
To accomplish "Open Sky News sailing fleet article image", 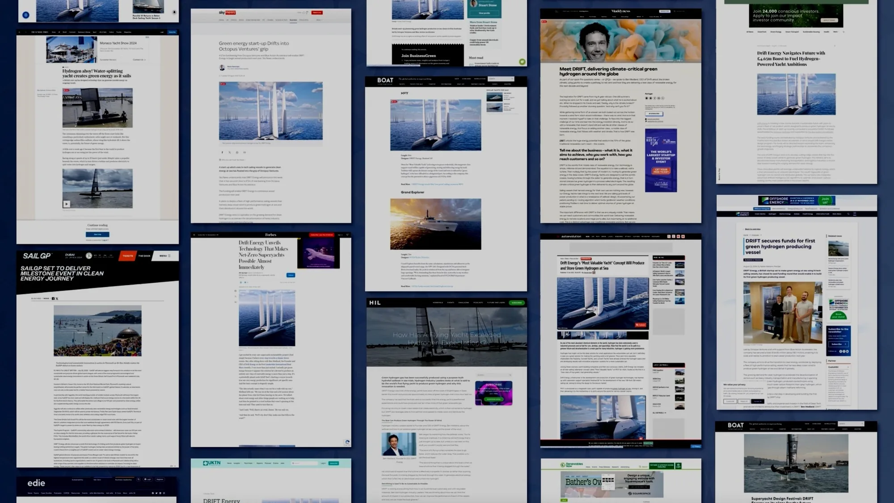I will [x=270, y=111].
